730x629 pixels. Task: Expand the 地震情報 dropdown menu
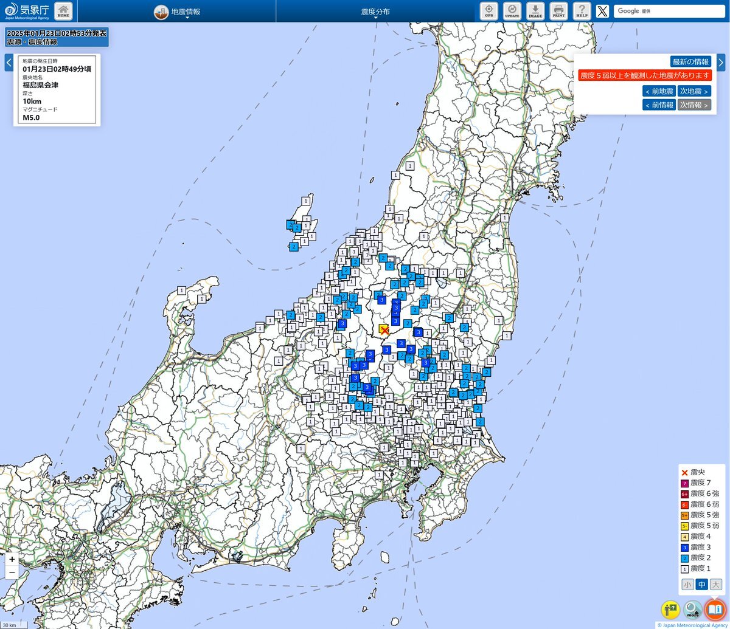pos(177,12)
